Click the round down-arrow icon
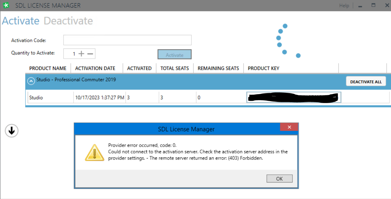391x199 pixels. coord(11,131)
